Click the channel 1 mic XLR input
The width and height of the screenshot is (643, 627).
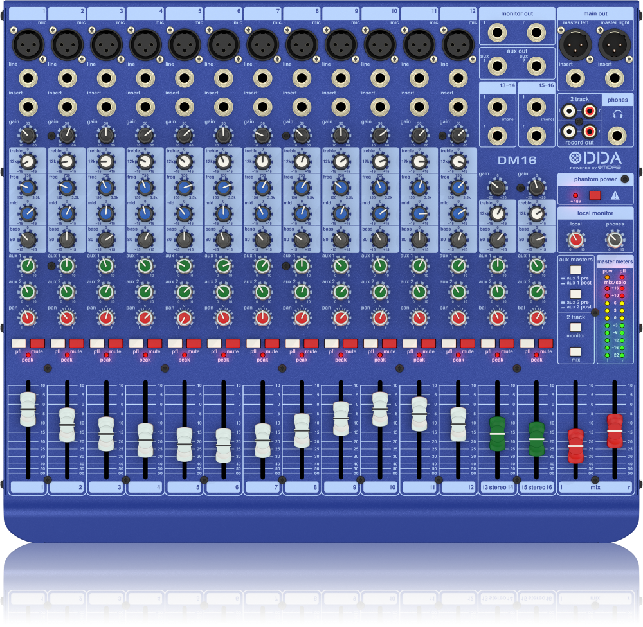pyautogui.click(x=28, y=45)
